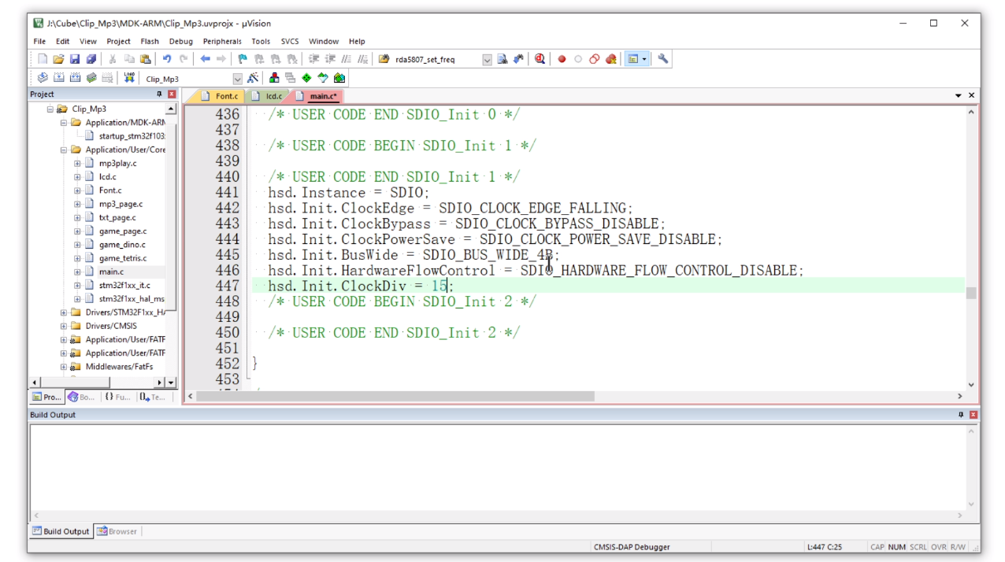
Task: Switch to the Browser bottom tab
Action: pyautogui.click(x=117, y=531)
